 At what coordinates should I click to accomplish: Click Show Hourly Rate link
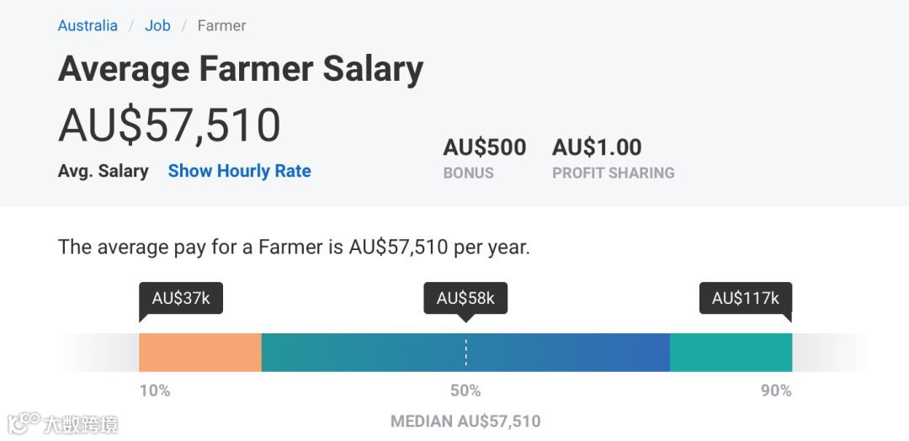(239, 171)
